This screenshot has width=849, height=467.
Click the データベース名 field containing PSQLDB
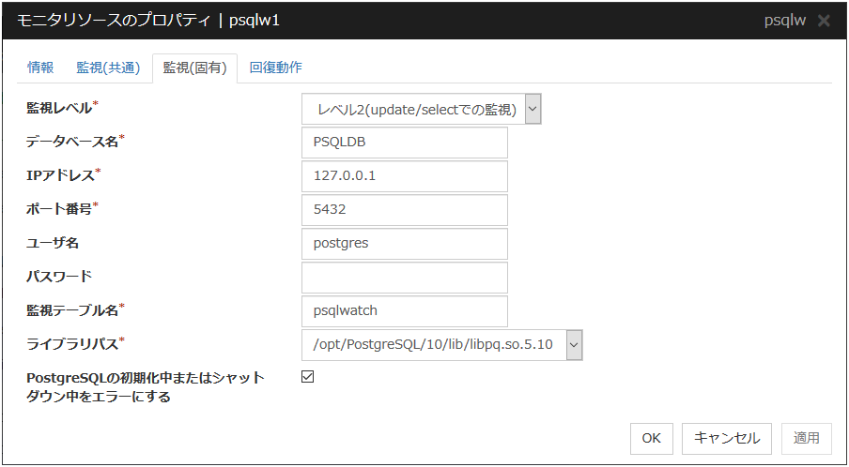tap(404, 143)
